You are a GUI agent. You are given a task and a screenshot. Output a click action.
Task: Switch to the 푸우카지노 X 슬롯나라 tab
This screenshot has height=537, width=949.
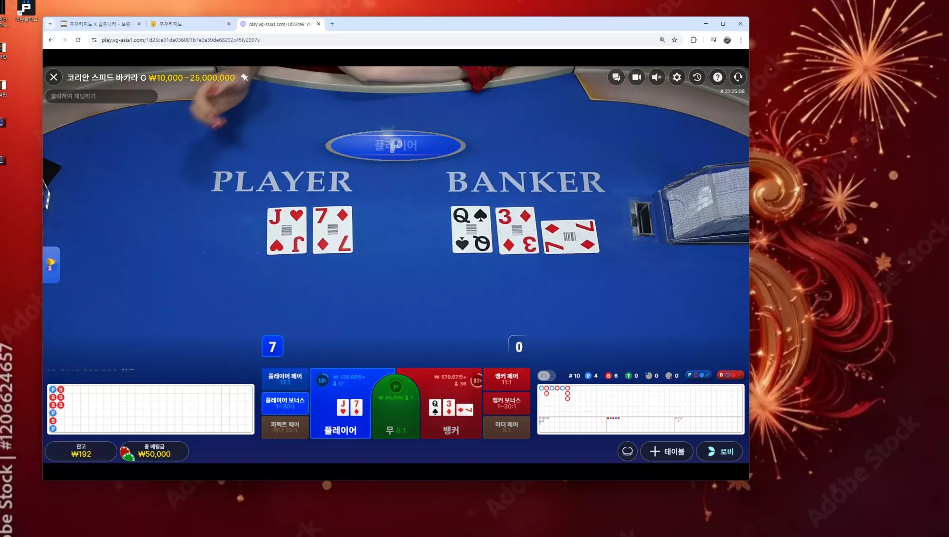click(101, 24)
